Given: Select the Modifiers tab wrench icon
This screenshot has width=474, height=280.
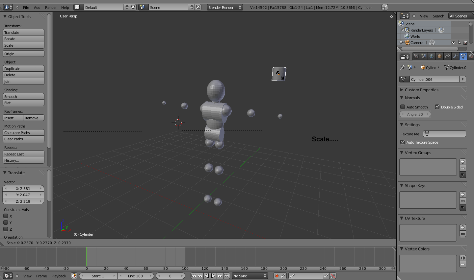Looking at the screenshot, I should tap(455, 56).
